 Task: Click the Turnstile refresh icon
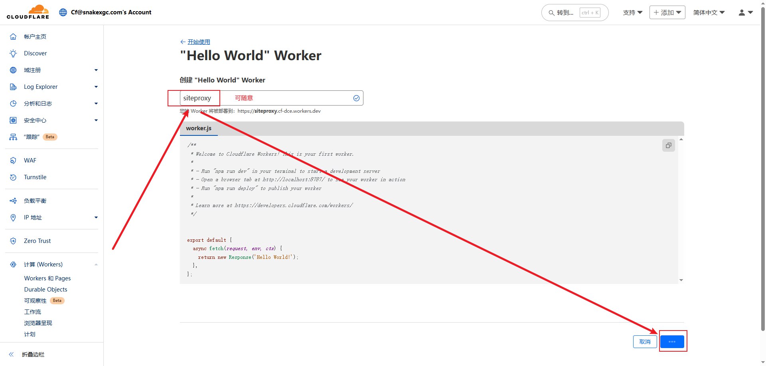click(13, 177)
